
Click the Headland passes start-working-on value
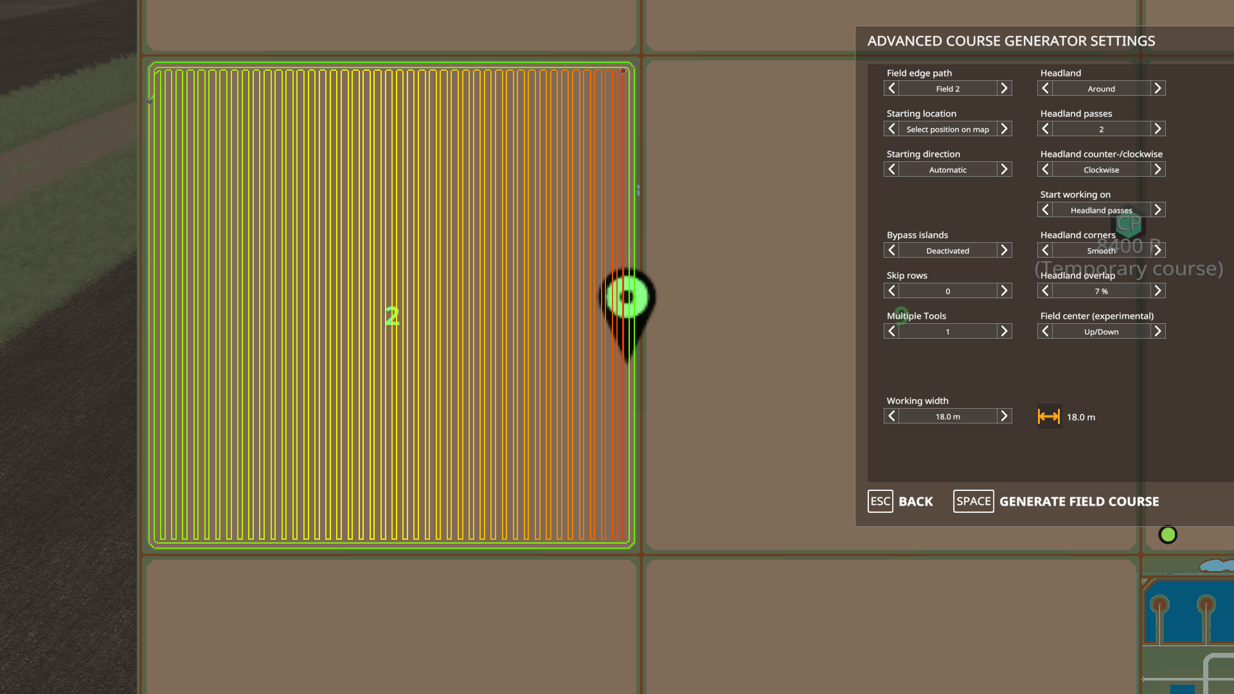(1102, 210)
